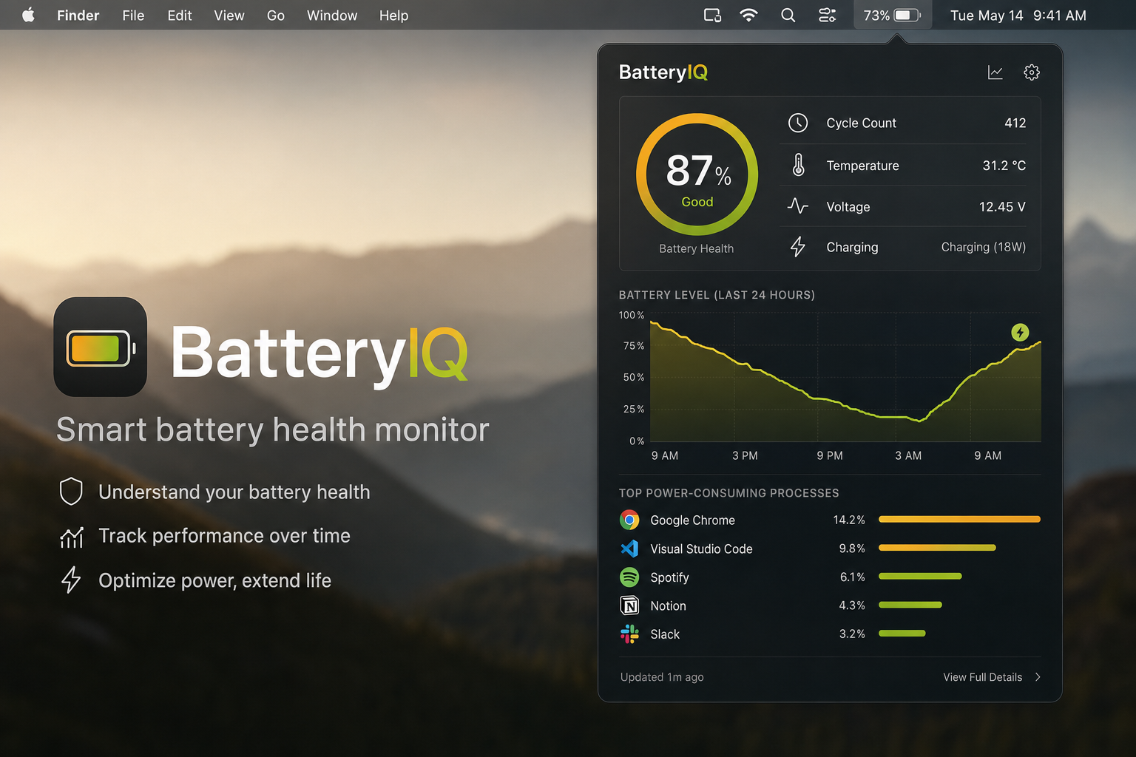Click the Slack icon in process list
The width and height of the screenshot is (1136, 757).
tap(629, 634)
